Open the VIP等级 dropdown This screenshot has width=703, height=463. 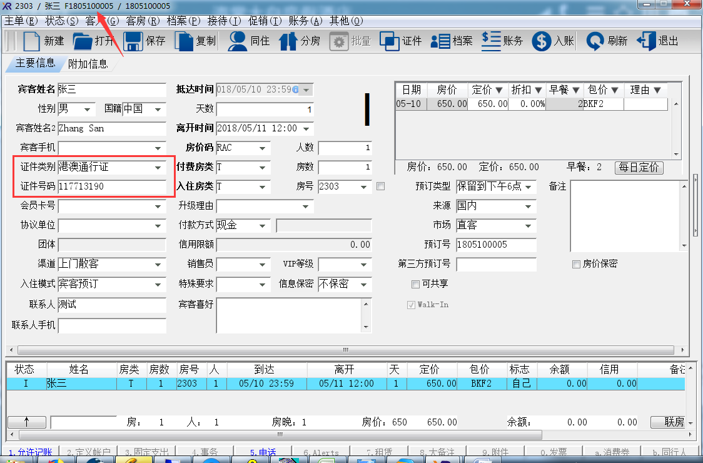tap(363, 265)
